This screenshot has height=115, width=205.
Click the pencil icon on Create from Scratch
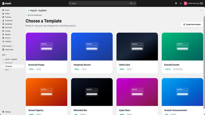tap(184, 24)
